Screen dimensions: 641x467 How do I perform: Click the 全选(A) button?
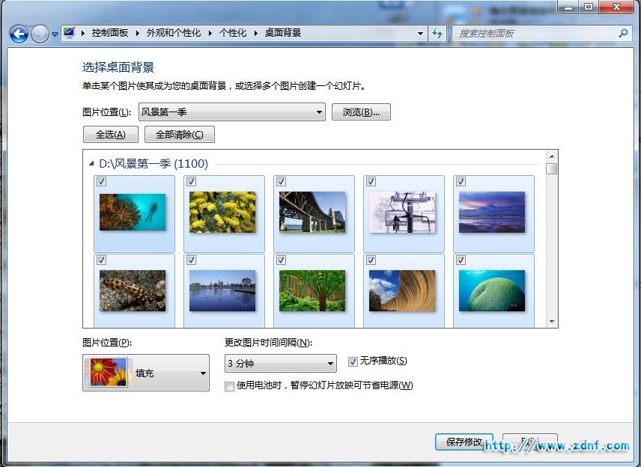point(110,135)
